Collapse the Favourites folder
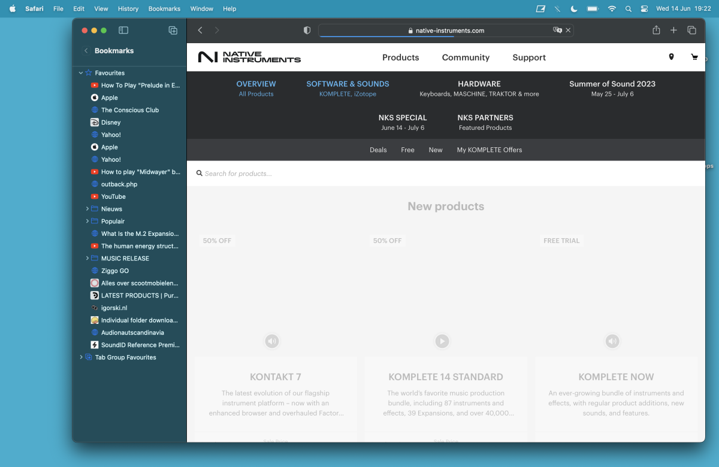The height and width of the screenshot is (467, 719). 81,73
